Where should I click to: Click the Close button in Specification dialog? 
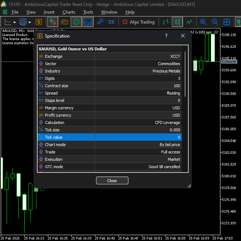coord(112,180)
